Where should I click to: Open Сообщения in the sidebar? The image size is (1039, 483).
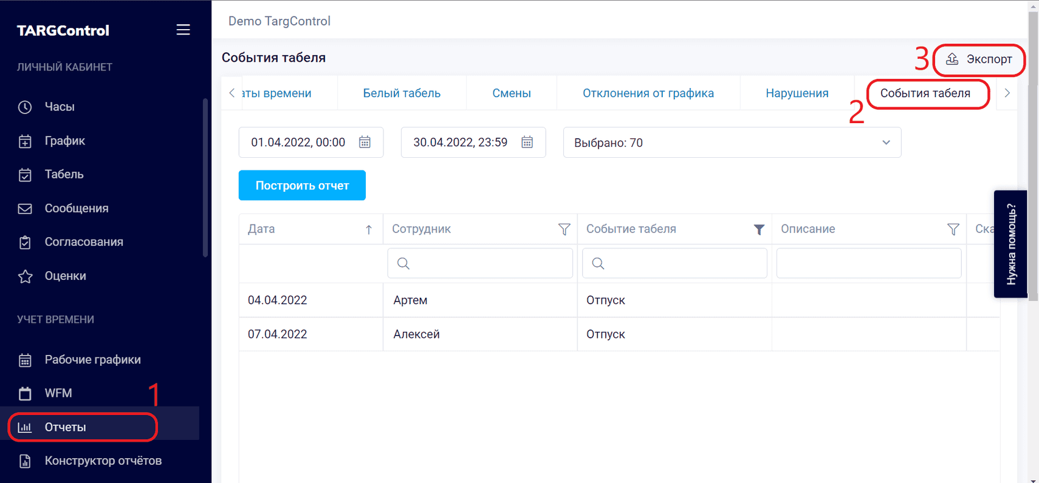pyautogui.click(x=76, y=208)
